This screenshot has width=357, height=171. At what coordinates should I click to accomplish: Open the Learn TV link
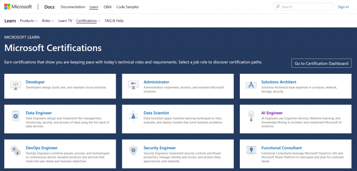click(65, 21)
